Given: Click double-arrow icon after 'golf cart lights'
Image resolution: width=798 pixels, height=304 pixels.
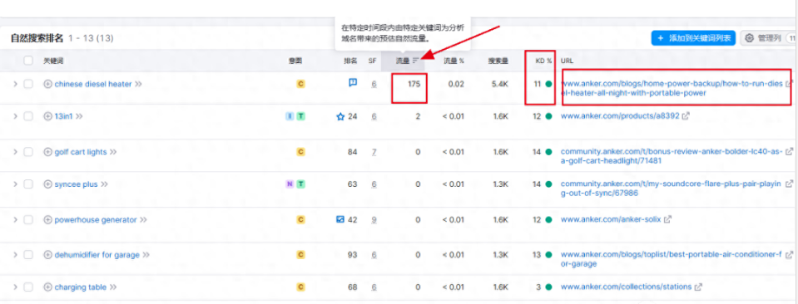Looking at the screenshot, I should click(113, 151).
